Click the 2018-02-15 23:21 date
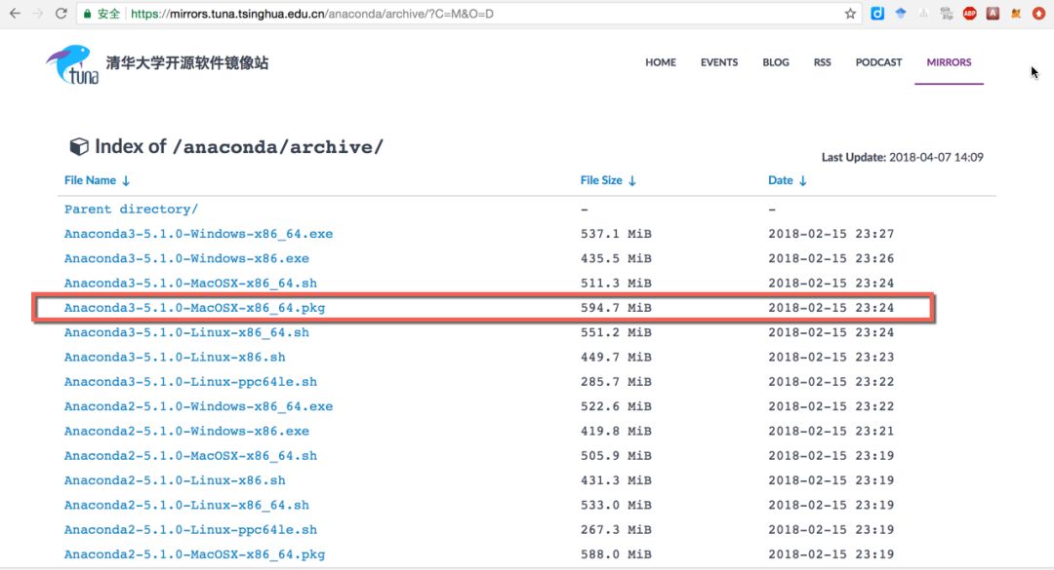The height and width of the screenshot is (570, 1054). pyautogui.click(x=831, y=431)
